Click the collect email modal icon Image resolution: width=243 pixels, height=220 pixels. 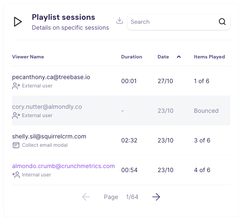coord(16,145)
